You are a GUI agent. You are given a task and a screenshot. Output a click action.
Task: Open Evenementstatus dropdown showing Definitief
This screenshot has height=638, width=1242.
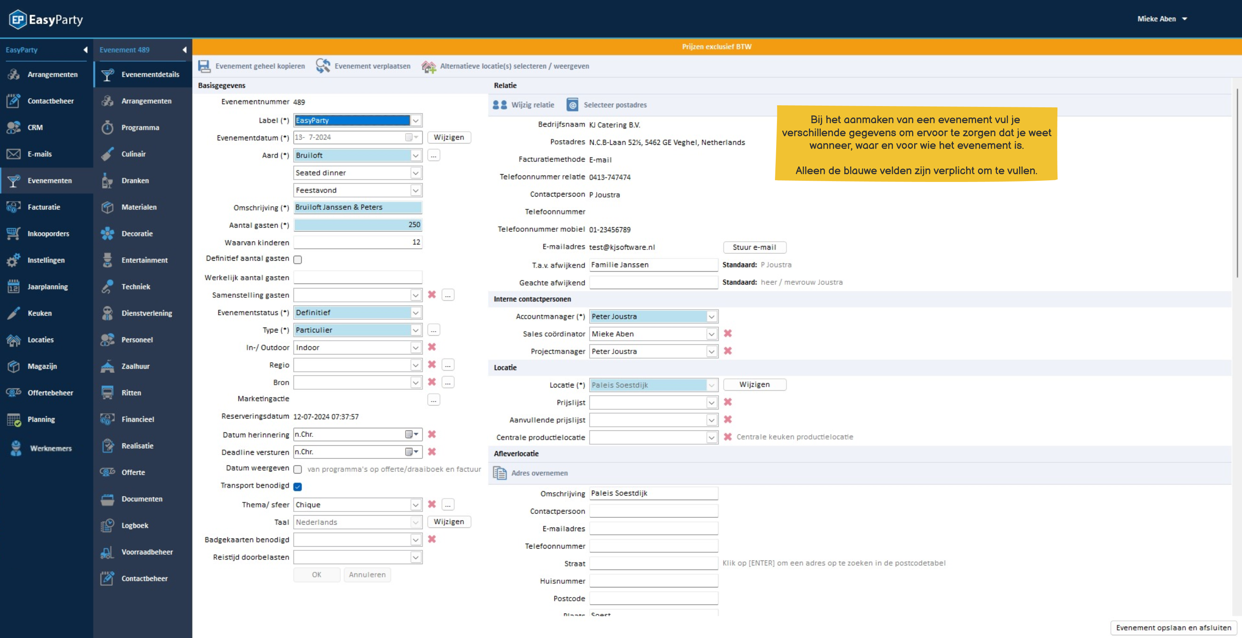click(x=358, y=312)
